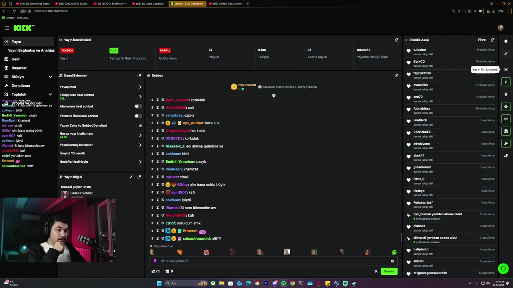Image resolution: width=513 pixels, height=288 pixels.
Task: Expand Takipçilere özel sohbet options
Action: pyautogui.click(x=140, y=96)
